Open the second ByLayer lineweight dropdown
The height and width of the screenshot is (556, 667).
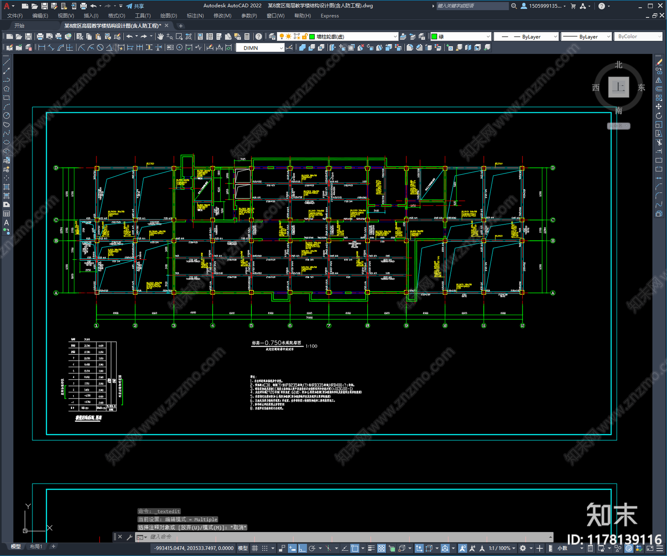(x=586, y=37)
